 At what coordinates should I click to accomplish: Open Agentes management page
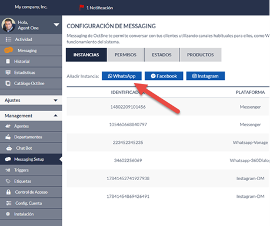(31, 126)
